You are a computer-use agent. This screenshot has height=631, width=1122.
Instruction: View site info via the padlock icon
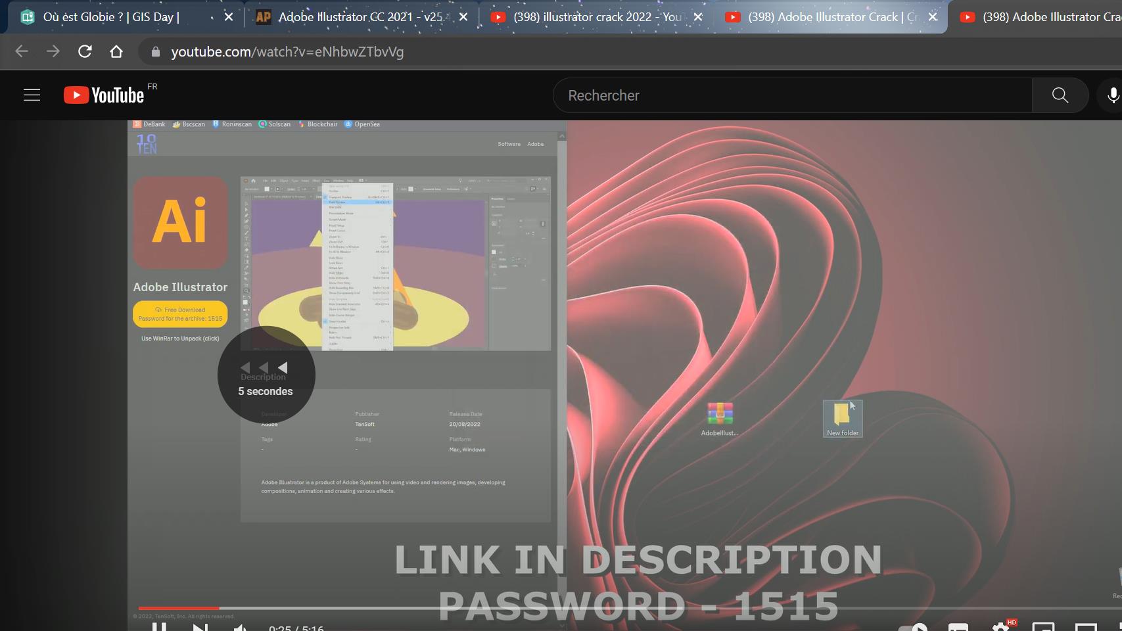pos(156,52)
